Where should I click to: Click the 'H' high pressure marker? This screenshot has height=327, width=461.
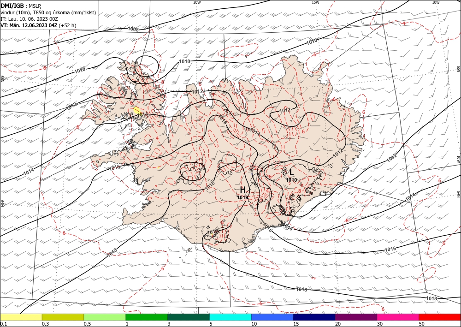coord(243,190)
